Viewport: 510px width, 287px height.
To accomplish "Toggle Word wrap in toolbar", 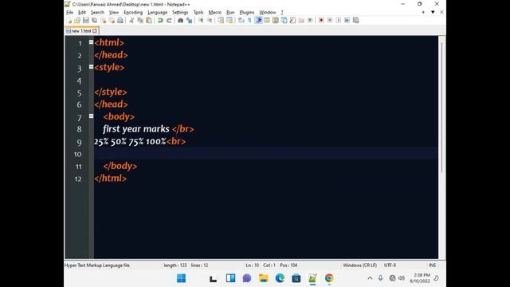I will (241, 20).
